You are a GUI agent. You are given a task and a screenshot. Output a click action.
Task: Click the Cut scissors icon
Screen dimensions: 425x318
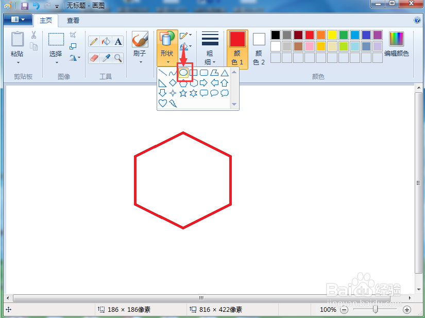(33, 35)
